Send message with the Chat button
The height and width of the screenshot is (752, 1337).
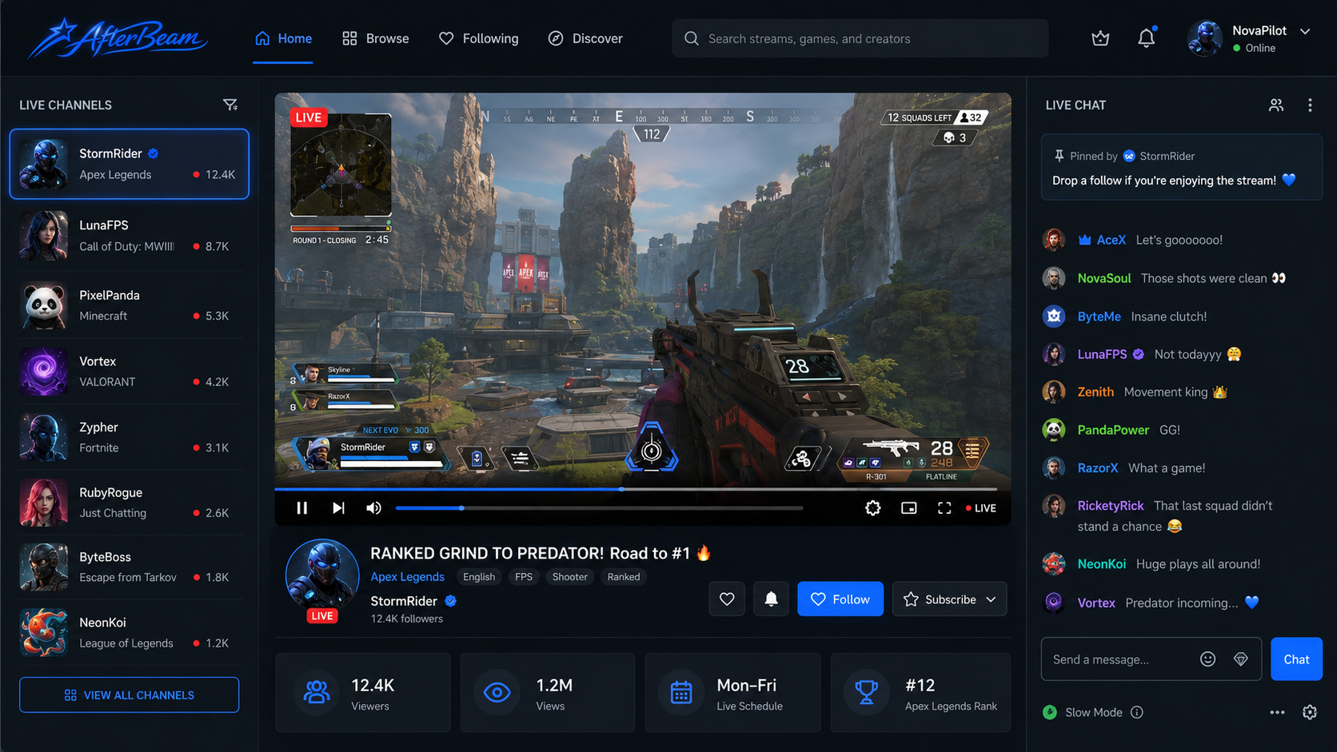[1296, 658]
